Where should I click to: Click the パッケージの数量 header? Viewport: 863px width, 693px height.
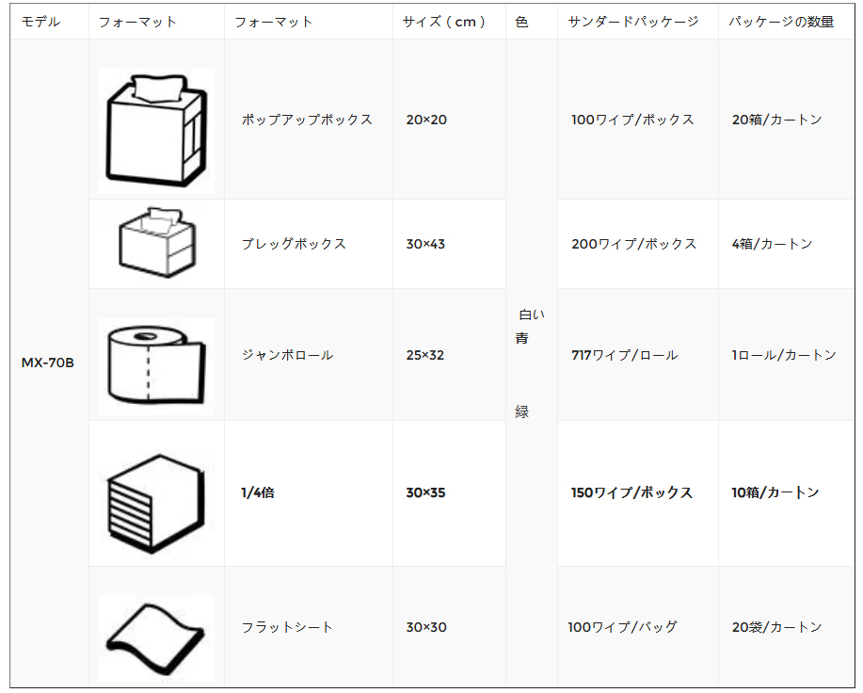click(781, 22)
